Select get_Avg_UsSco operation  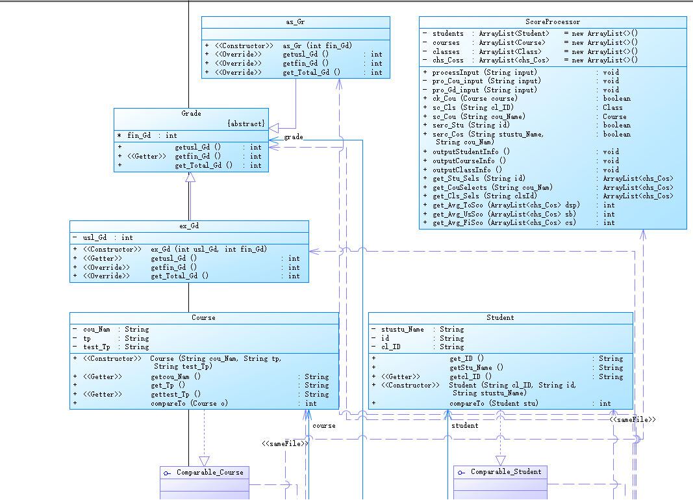(519, 214)
